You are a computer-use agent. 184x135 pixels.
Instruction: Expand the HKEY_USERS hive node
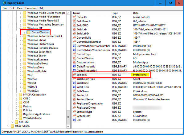click(8, 126)
